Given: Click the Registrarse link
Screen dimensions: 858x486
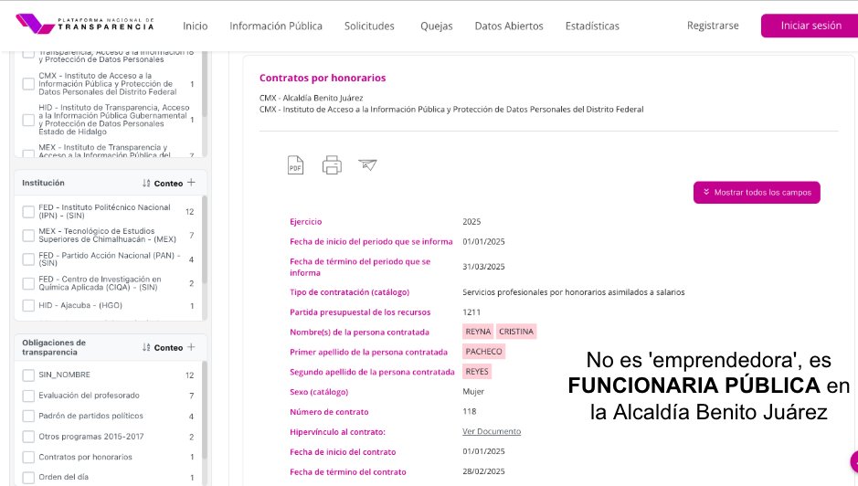Looking at the screenshot, I should pyautogui.click(x=713, y=26).
